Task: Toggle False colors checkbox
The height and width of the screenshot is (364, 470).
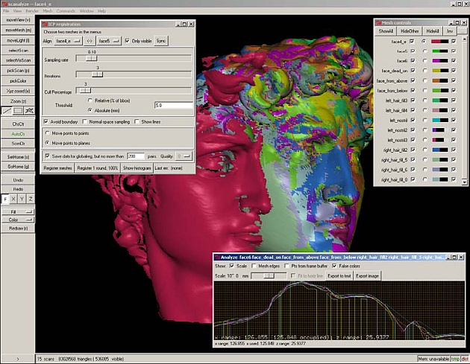Action: coord(334,266)
